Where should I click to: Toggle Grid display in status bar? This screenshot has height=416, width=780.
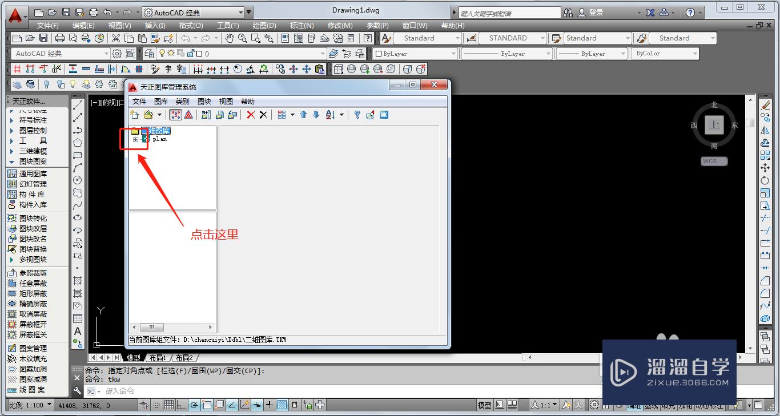pyautogui.click(x=169, y=405)
